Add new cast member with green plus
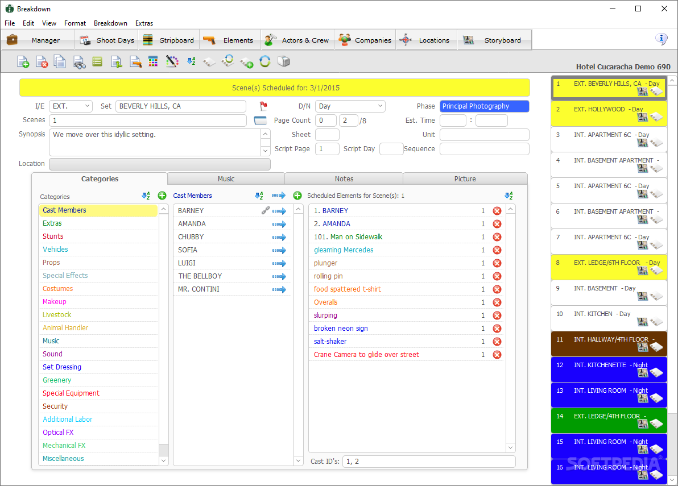 click(x=297, y=196)
